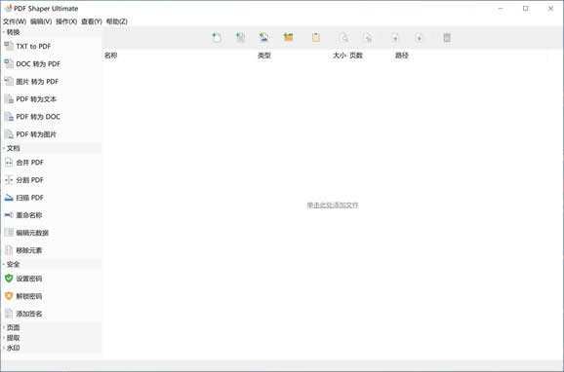Choose the 图片 转为 PDF converter
The image size is (564, 372).
(31, 82)
